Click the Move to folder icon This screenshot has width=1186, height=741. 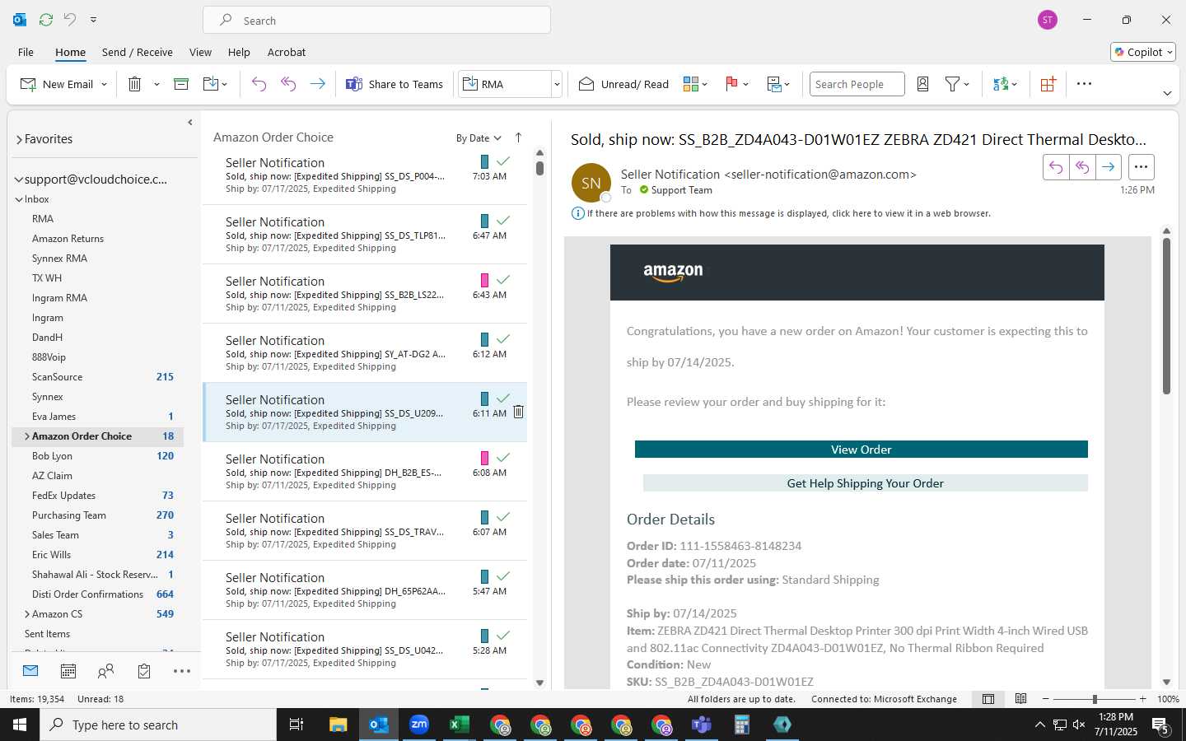[x=211, y=84]
